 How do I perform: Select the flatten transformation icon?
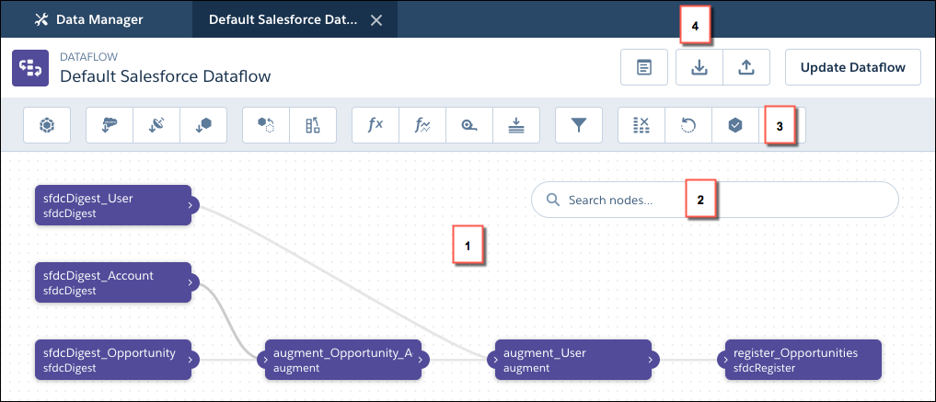point(516,126)
